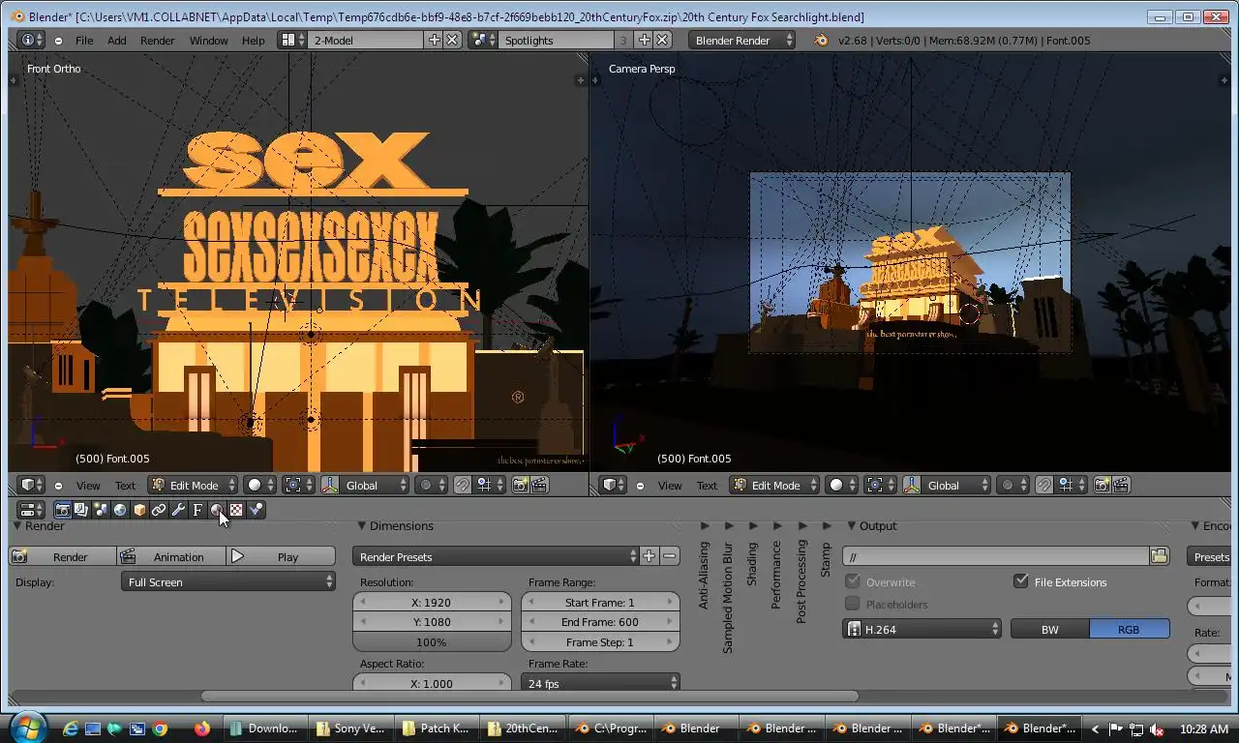Click the Blender logo in the info header
The image size is (1239, 743).
pyautogui.click(x=822, y=40)
